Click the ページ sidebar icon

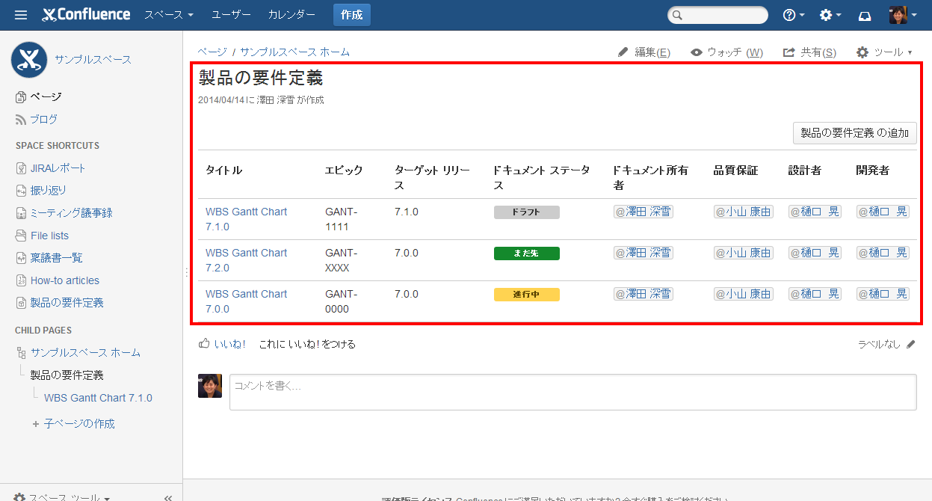[x=21, y=96]
